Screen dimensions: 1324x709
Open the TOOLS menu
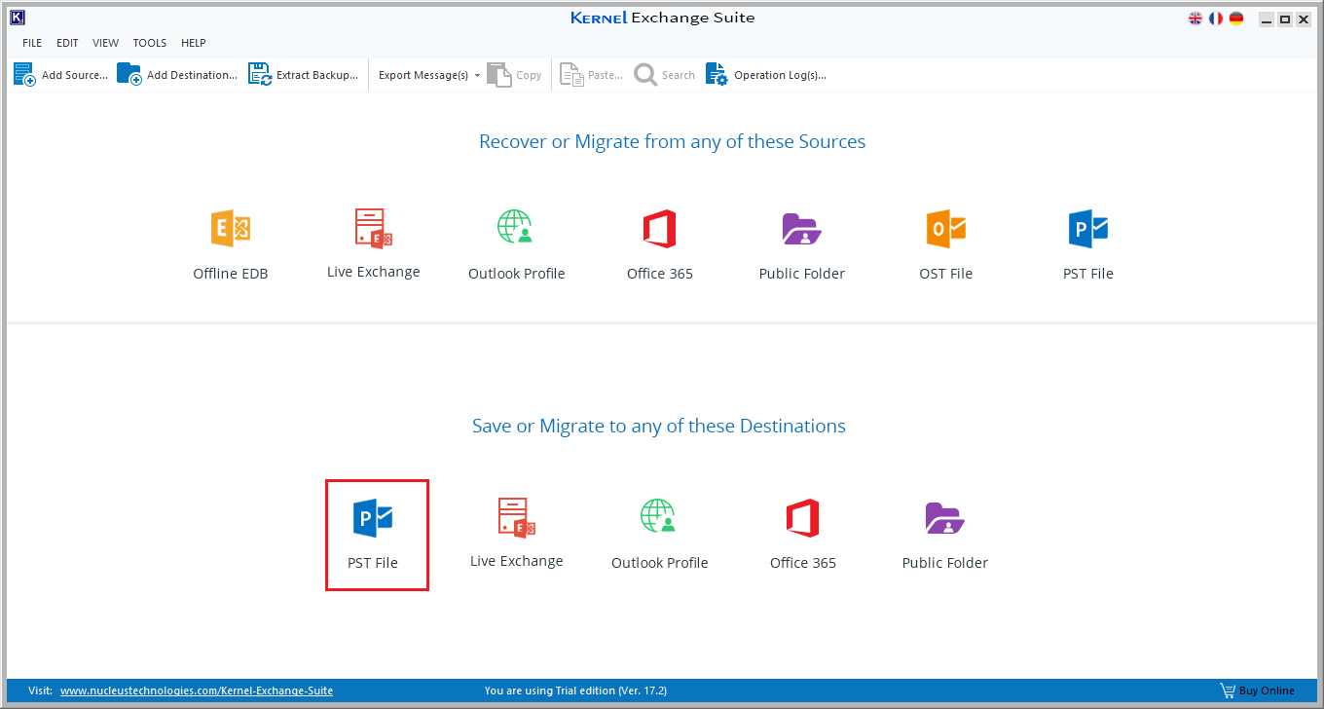(150, 43)
